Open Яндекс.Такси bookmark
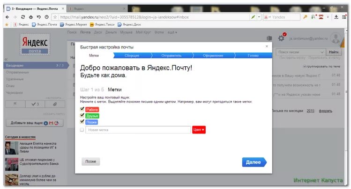The image size is (351, 189). tap(102, 25)
